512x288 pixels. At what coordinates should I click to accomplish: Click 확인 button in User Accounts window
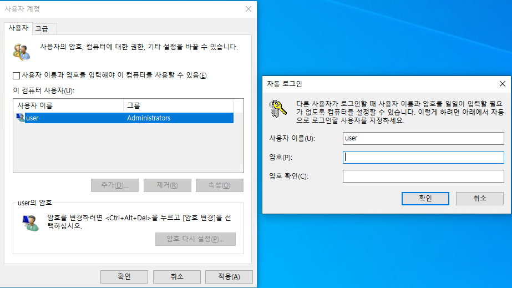click(124, 276)
